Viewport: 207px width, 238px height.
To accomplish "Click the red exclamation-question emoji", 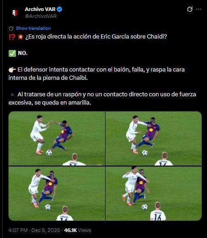I will click(x=12, y=37).
